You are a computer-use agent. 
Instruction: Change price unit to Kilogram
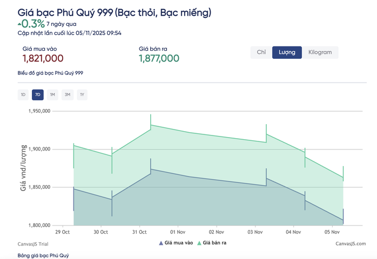[x=320, y=52]
